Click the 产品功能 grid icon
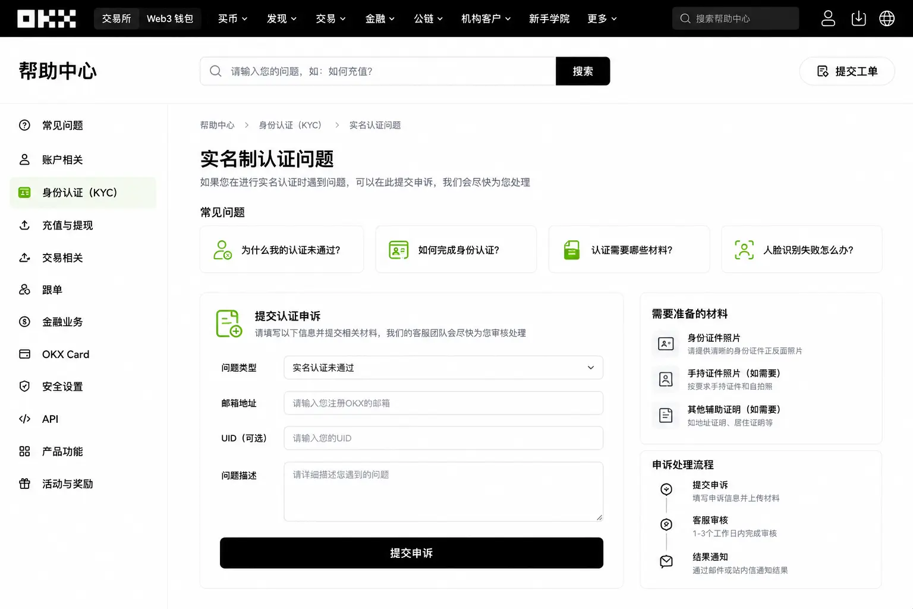The width and height of the screenshot is (913, 609). 24,451
